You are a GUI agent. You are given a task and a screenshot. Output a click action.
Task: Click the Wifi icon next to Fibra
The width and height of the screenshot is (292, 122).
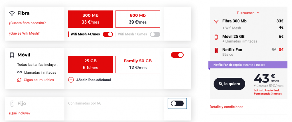tap(12, 13)
